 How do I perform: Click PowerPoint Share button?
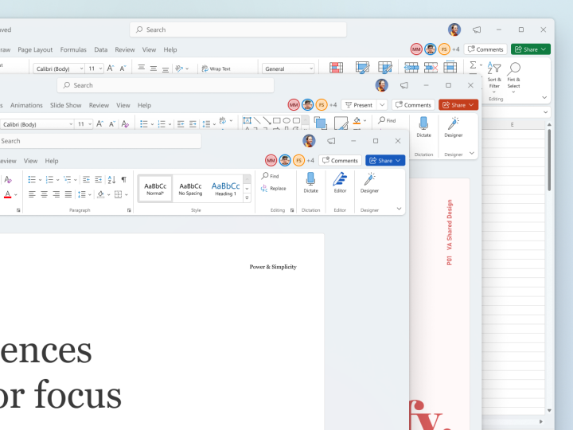coord(458,105)
